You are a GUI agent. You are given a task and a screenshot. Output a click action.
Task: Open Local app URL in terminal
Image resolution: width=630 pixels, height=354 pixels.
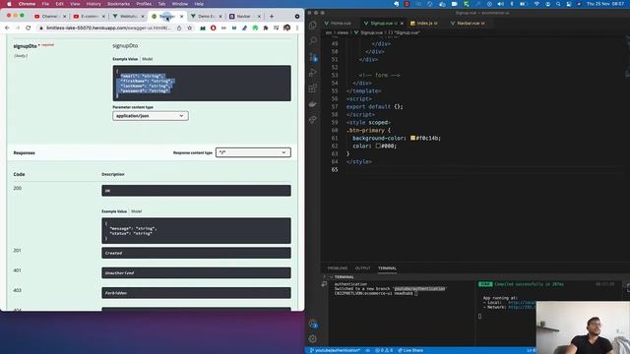point(522,302)
